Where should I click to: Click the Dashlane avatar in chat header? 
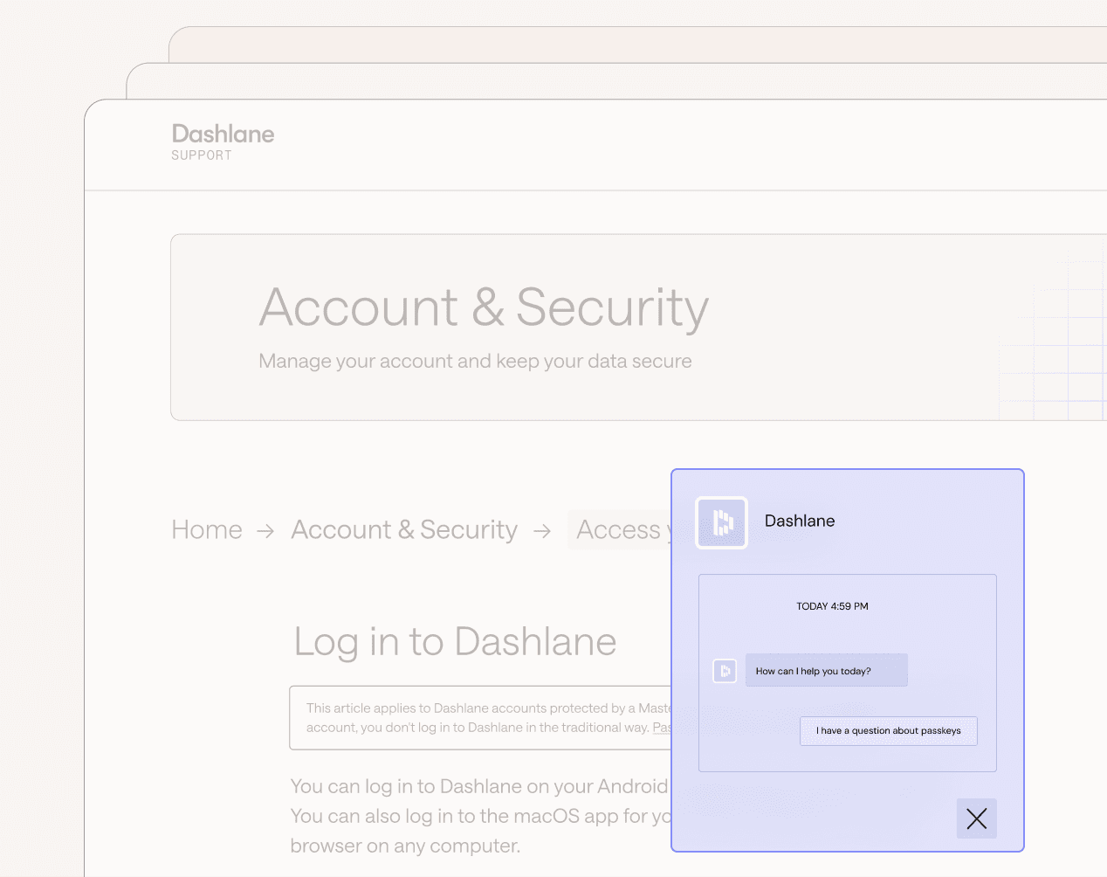click(x=721, y=522)
